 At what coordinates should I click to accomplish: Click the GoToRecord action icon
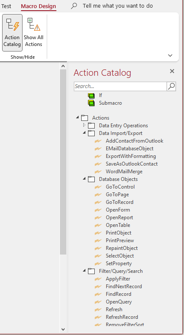[x=98, y=202]
